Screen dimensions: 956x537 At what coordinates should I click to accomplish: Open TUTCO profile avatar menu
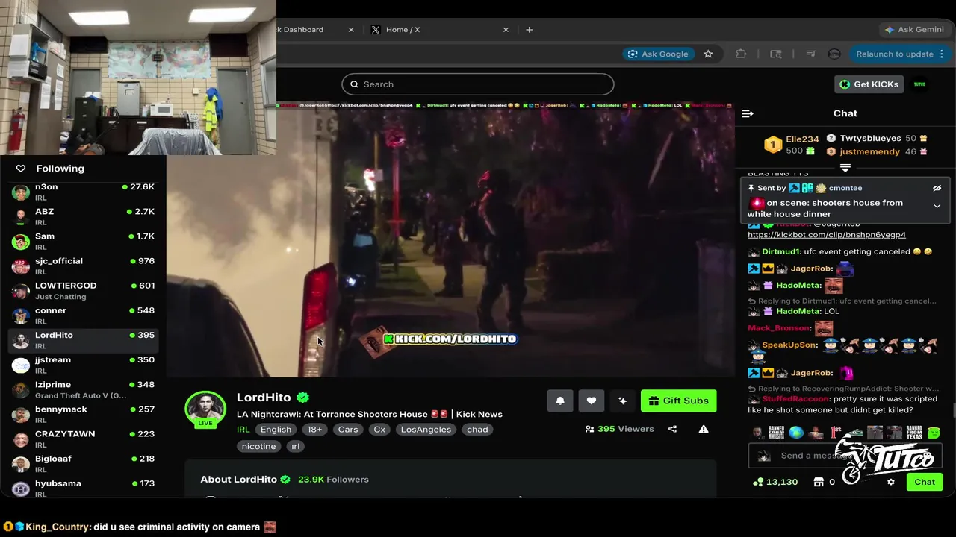pos(919,84)
